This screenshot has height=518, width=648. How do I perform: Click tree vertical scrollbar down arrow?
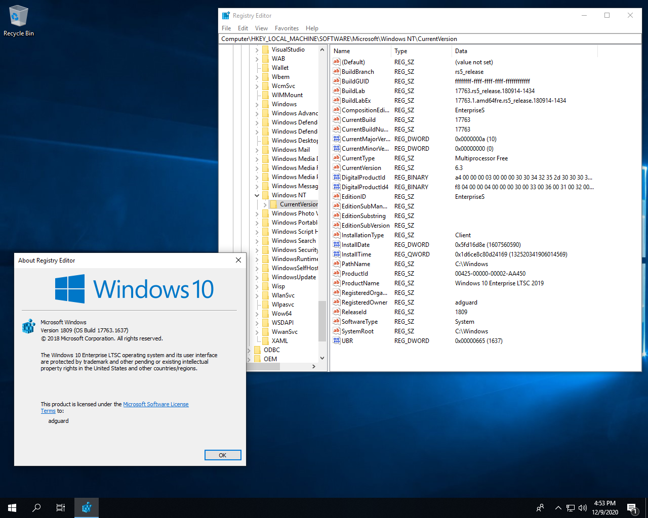[x=322, y=358]
